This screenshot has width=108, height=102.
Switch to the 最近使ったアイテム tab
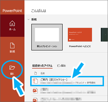tap(42, 66)
